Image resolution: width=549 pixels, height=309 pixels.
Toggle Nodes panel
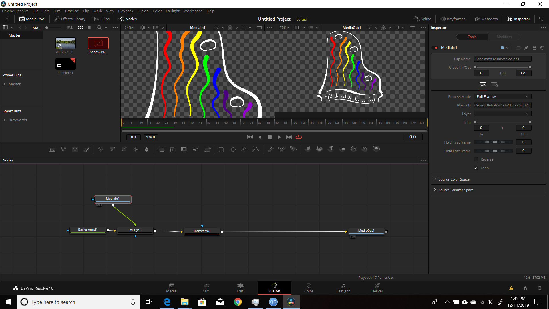click(x=128, y=19)
